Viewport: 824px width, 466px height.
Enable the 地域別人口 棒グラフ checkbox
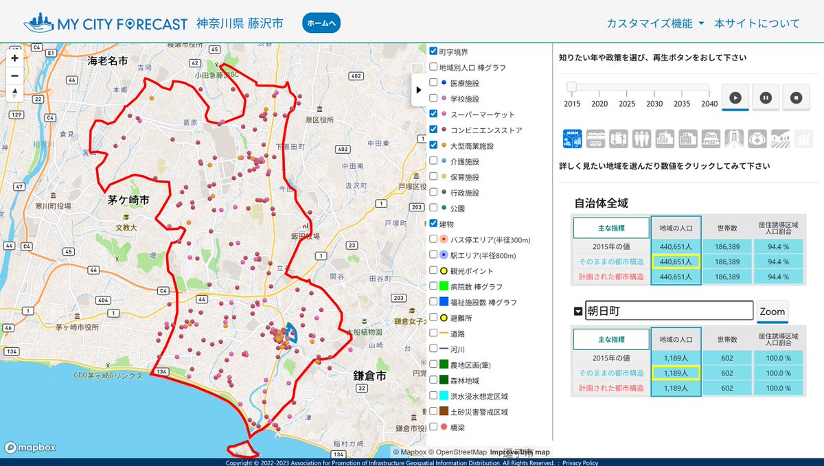(433, 67)
